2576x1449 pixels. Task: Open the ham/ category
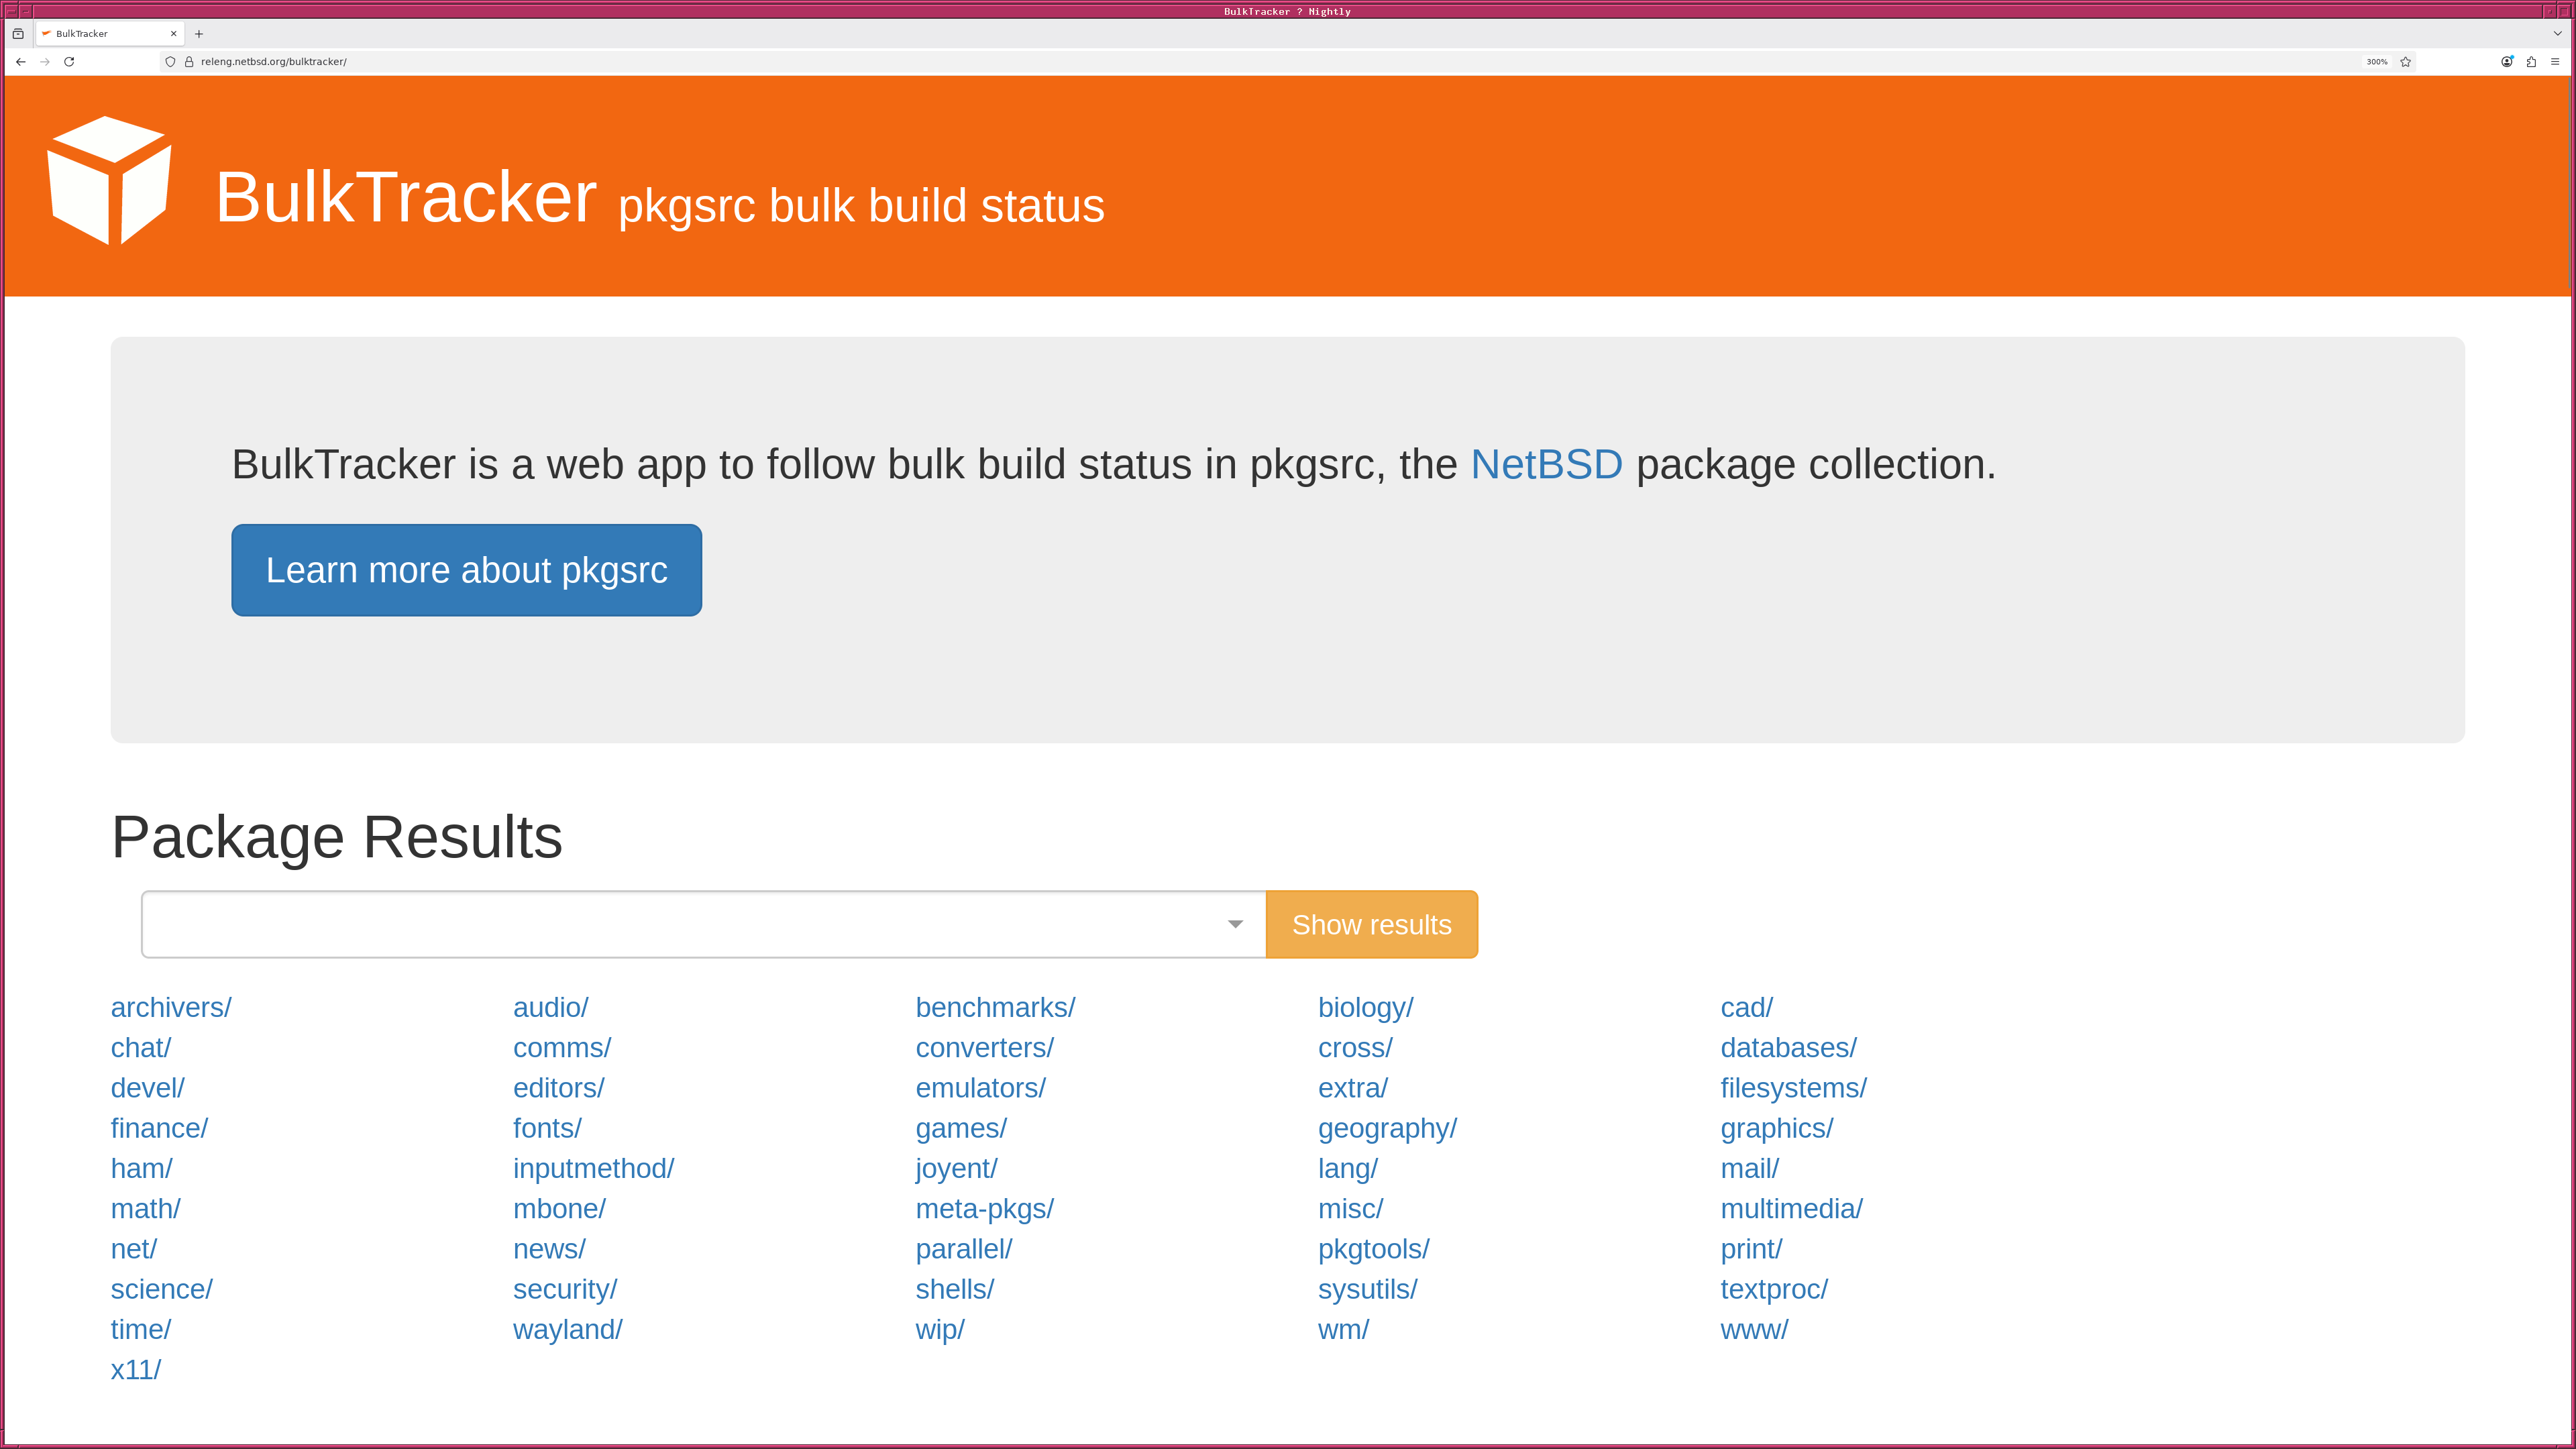pyautogui.click(x=142, y=1169)
